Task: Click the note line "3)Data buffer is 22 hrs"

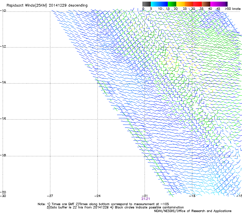Action: tap(115, 207)
